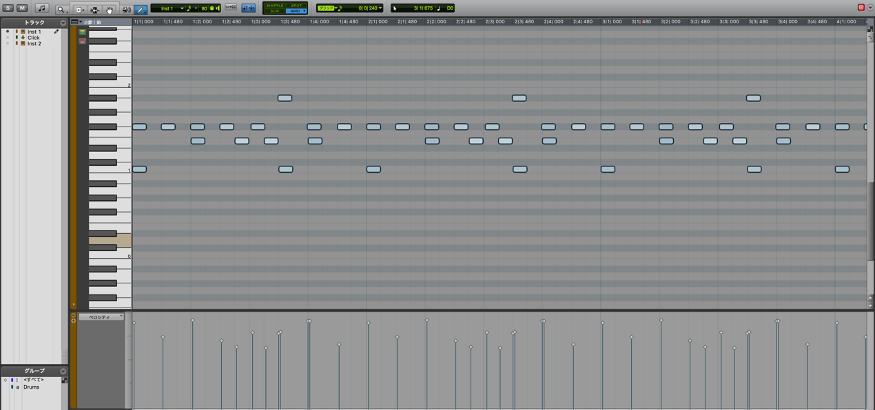
Task: Toggle the show/hide dot for Click track
Action: 8,38
